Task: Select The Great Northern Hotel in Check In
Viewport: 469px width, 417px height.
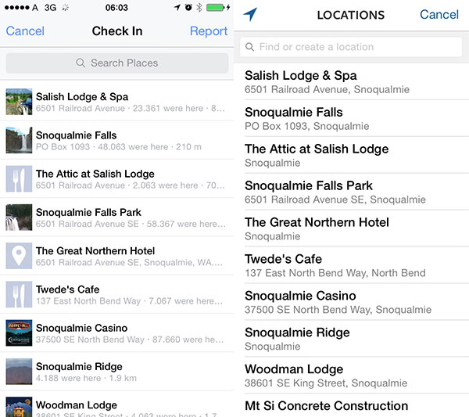Action: (116, 256)
